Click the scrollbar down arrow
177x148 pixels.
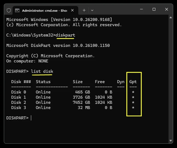pos(171,141)
